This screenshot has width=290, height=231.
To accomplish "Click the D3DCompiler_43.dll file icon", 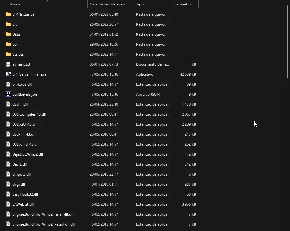I will pyautogui.click(x=8, y=114).
